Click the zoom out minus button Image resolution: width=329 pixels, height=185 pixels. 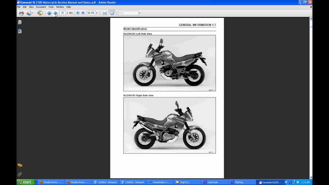tap(78, 13)
